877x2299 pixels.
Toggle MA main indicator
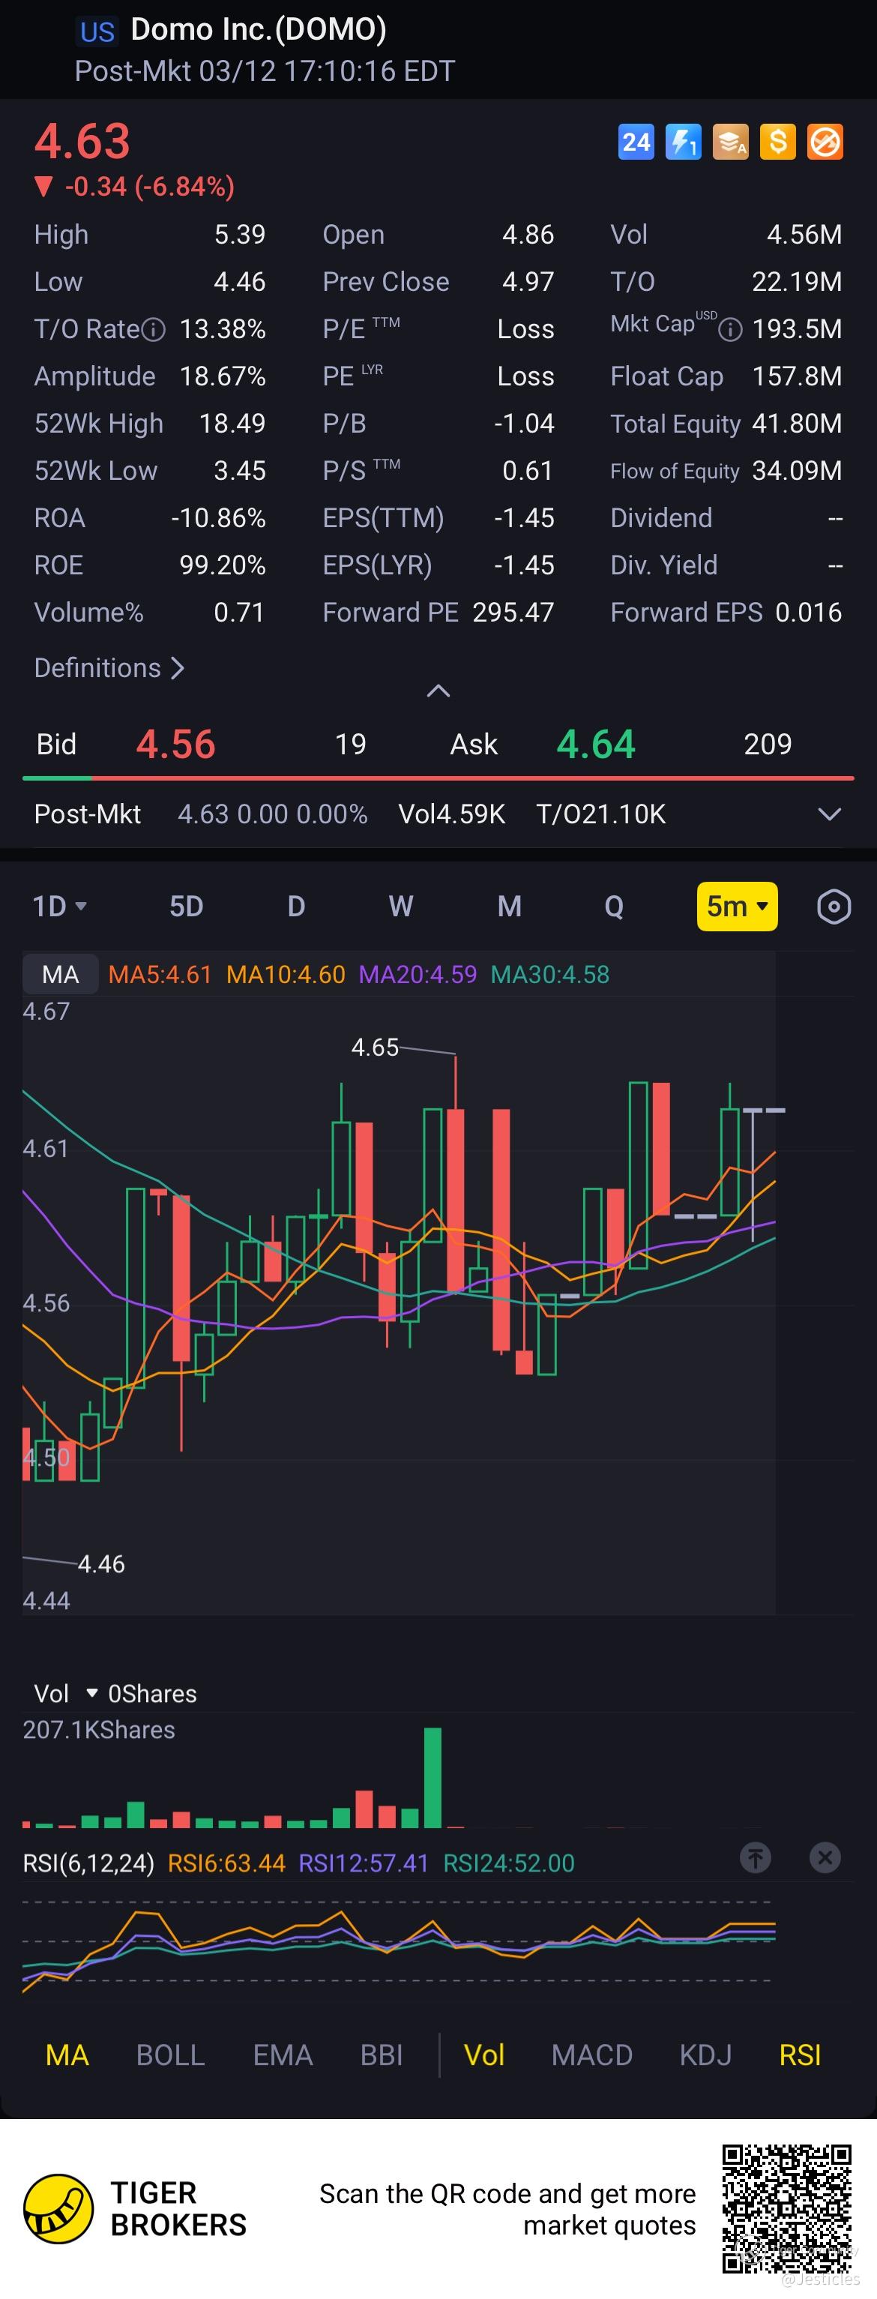click(67, 2055)
